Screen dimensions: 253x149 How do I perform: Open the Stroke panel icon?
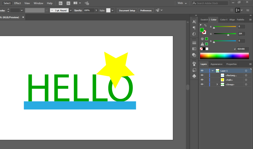(194, 43)
